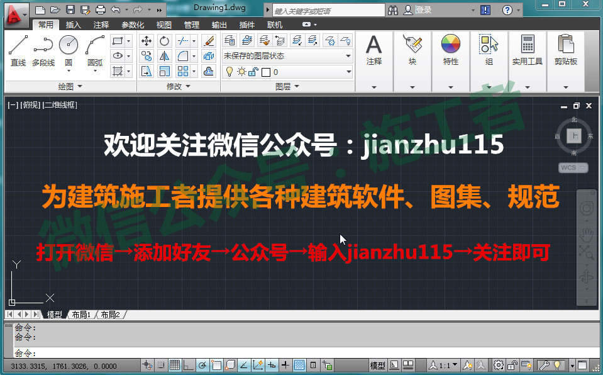Click the Login (登录) button
The height and width of the screenshot is (375, 603).
[418, 10]
